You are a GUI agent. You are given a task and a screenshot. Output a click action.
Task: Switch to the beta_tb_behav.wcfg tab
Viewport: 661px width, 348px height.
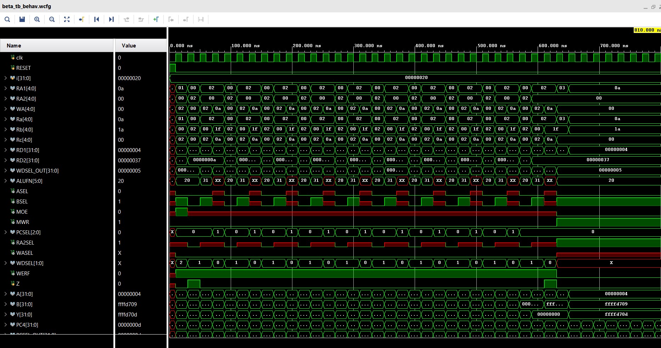coord(27,6)
